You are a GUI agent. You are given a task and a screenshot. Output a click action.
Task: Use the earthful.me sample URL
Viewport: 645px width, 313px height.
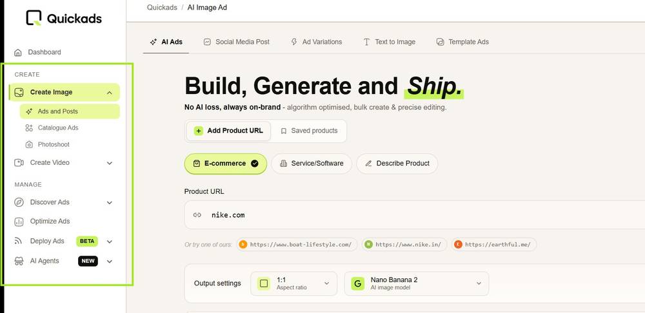pyautogui.click(x=493, y=245)
